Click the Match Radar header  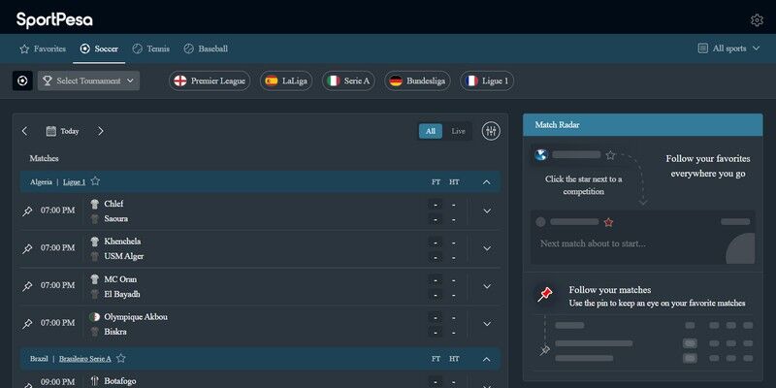click(x=643, y=125)
